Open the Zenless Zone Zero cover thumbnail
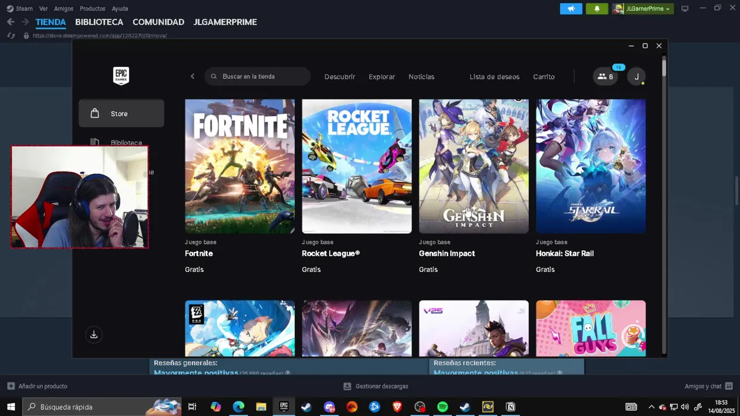Image resolution: width=740 pixels, height=416 pixels. point(240,328)
